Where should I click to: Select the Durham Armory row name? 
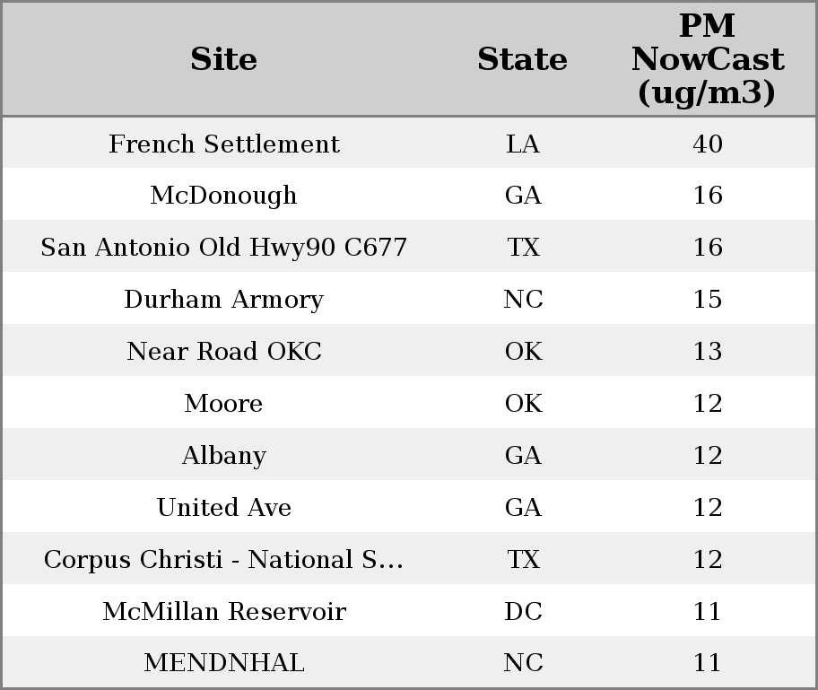point(223,300)
